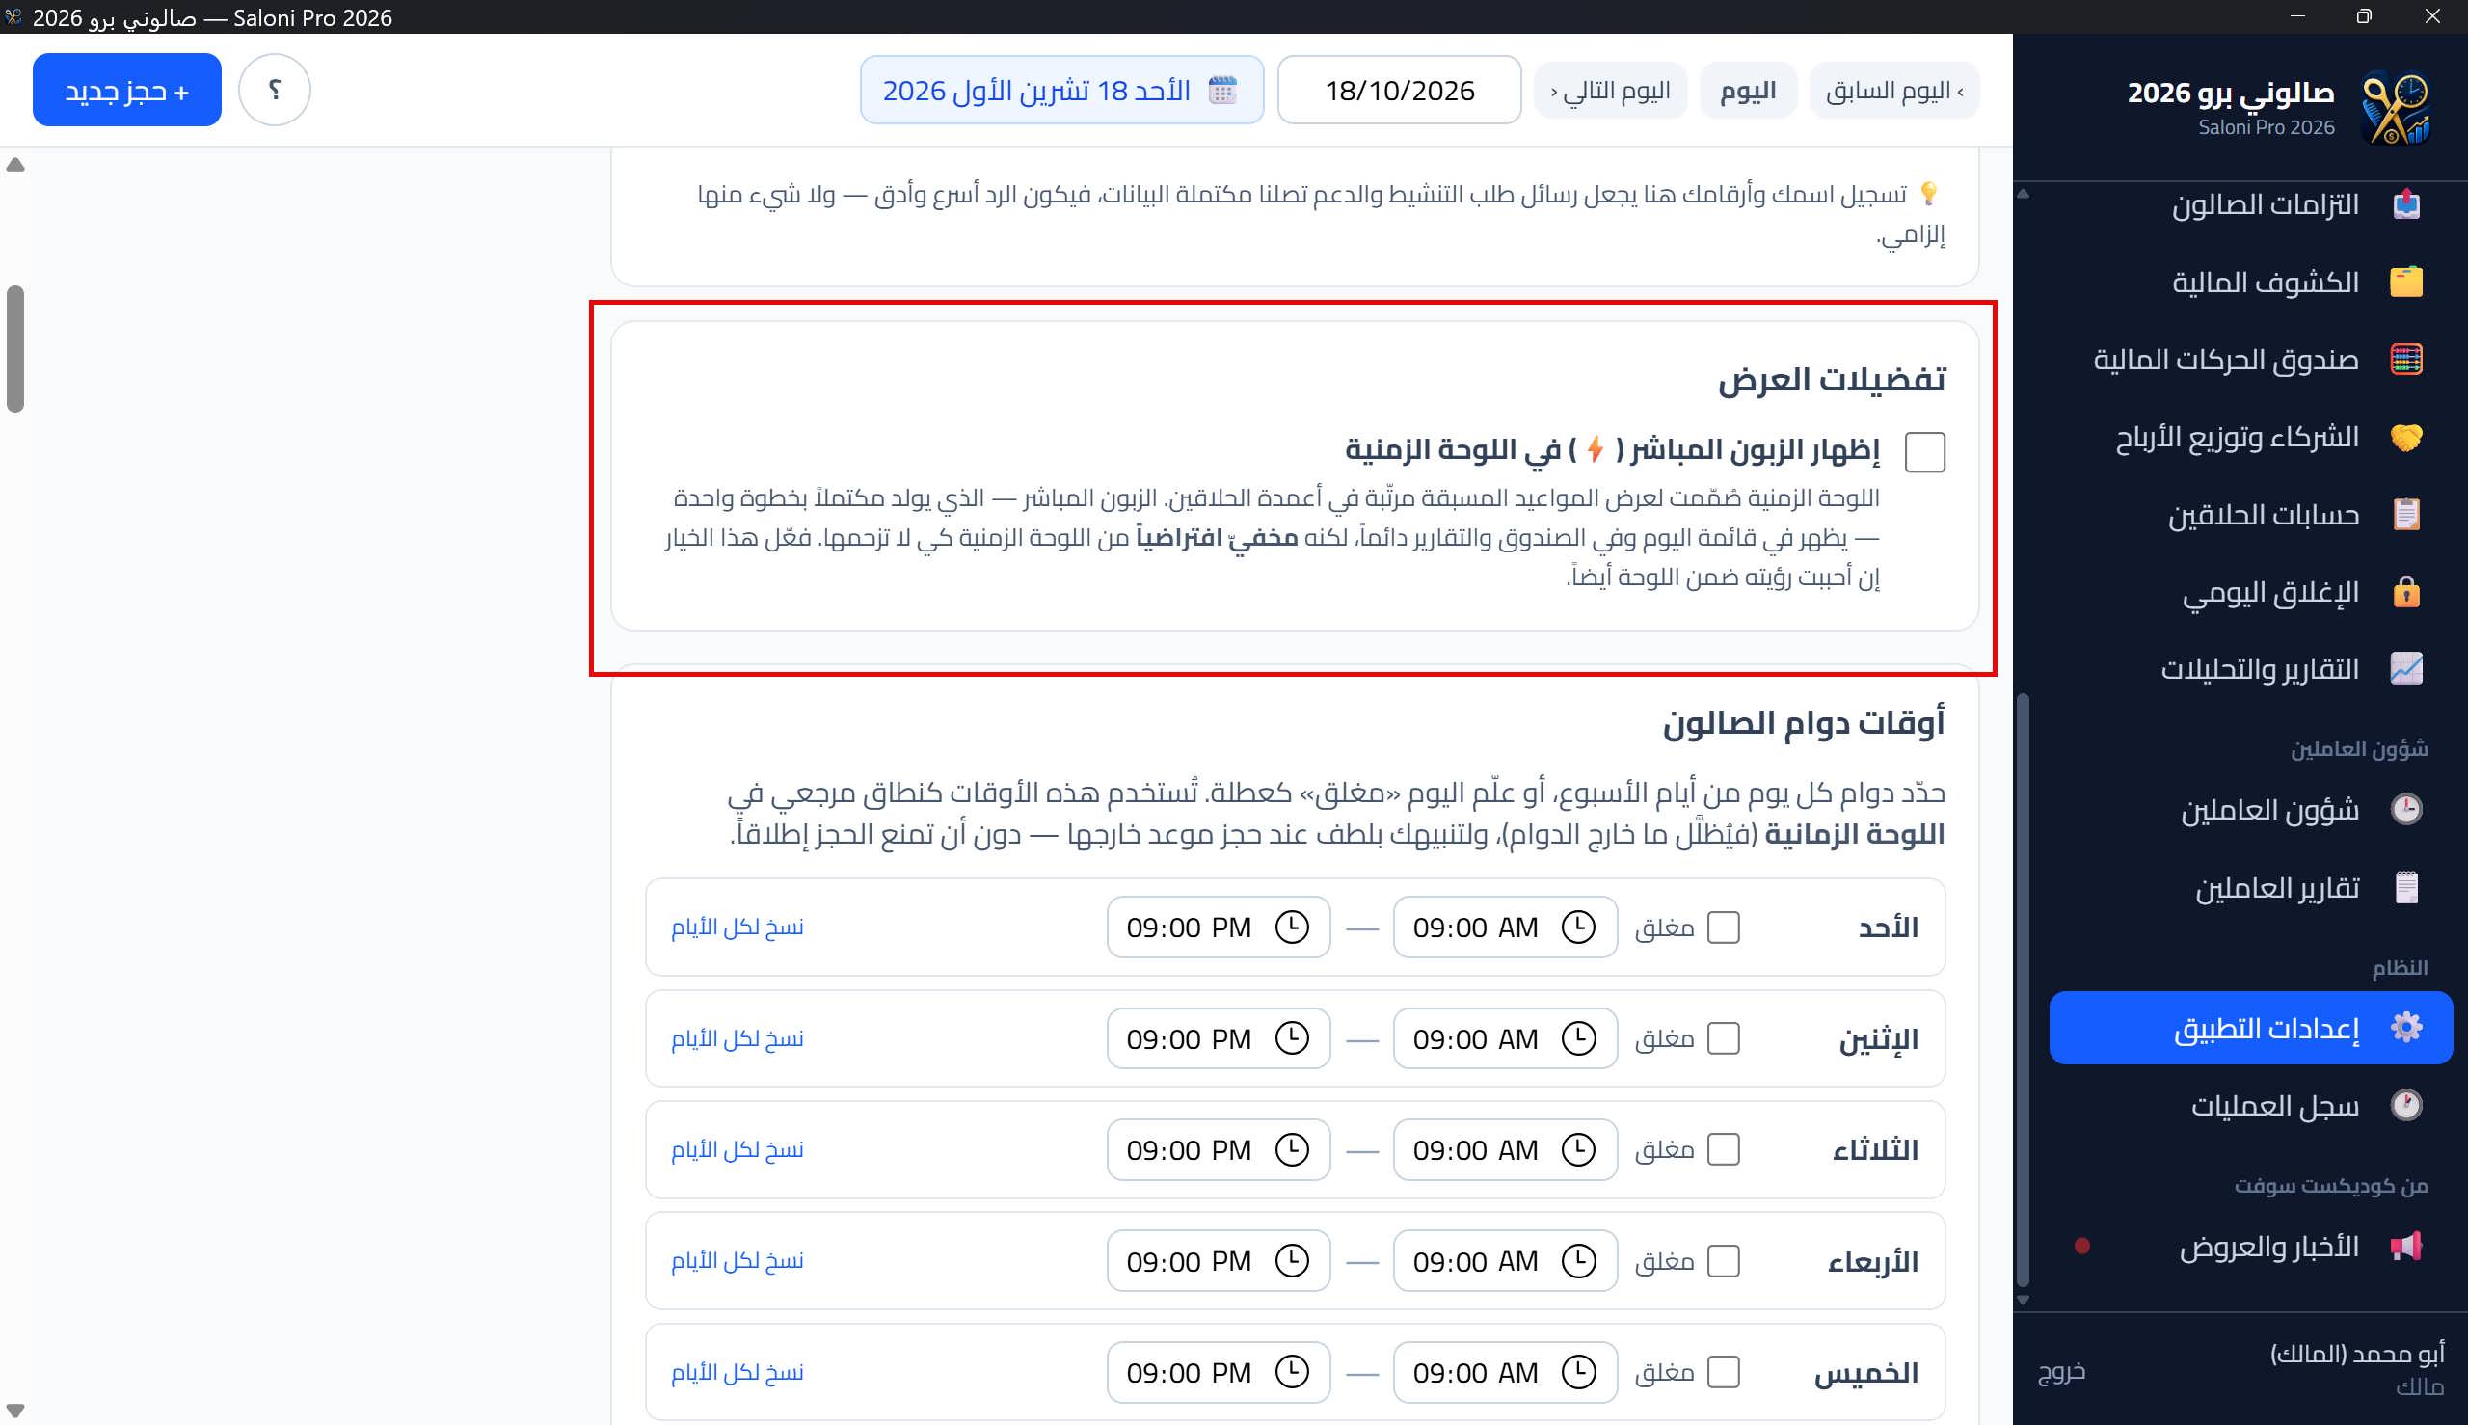Viewport: 2468px width, 1425px height.
Task: Click the الأحد 18 تشرين الأول 2026 date display
Action: [1061, 90]
